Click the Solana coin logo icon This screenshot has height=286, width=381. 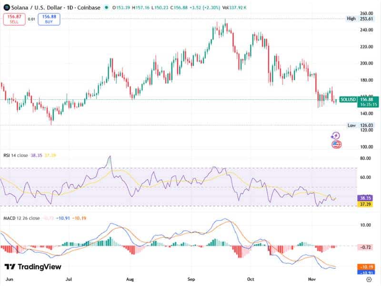(x=7, y=7)
